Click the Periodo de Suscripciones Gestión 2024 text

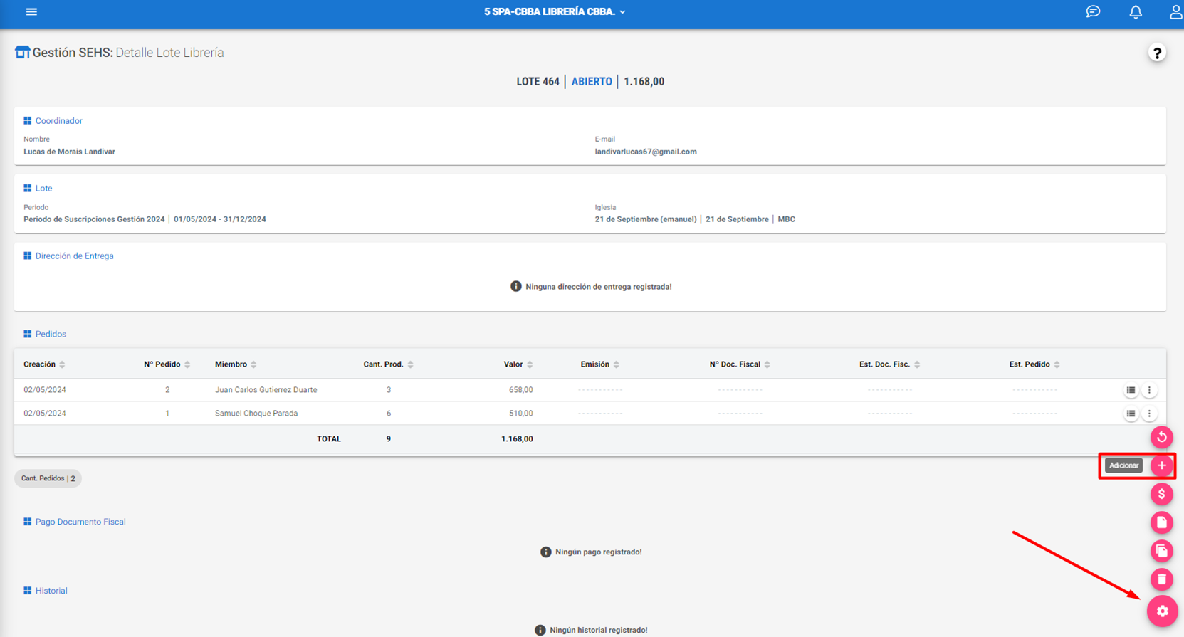pos(94,219)
